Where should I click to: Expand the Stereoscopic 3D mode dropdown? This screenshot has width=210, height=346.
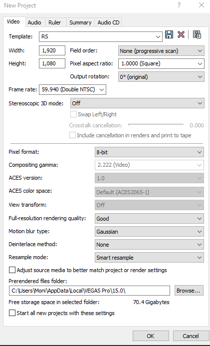tap(137, 103)
